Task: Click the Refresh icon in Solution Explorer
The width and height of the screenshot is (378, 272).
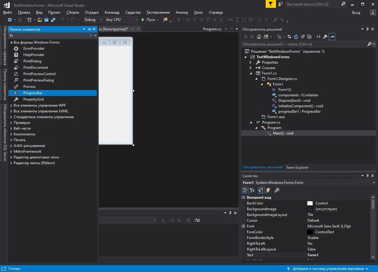Action: (x=296, y=37)
